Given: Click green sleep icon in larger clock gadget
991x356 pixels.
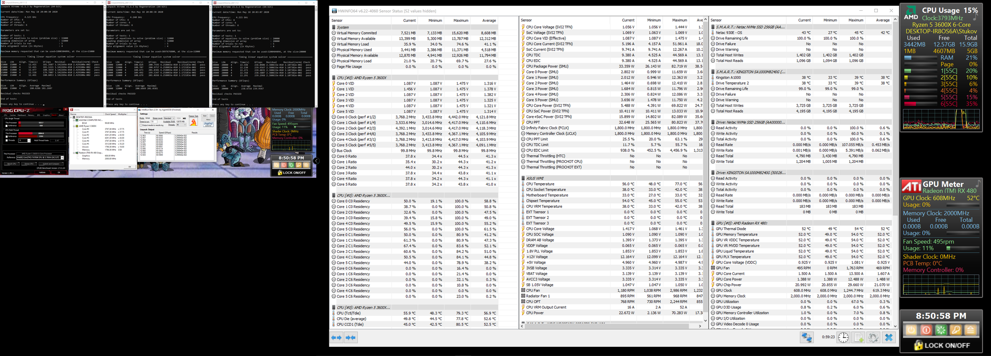Looking at the screenshot, I should (941, 330).
